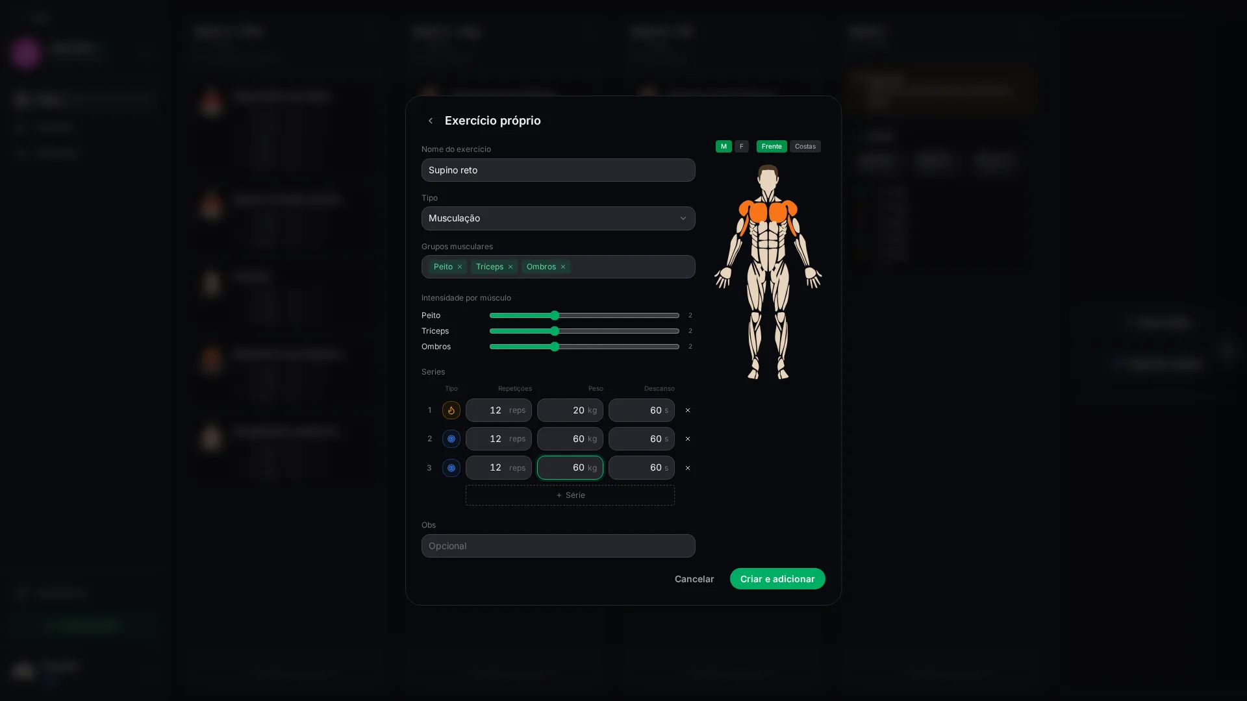Delete series 1 row
Viewport: 1247px width, 701px height.
(688, 410)
